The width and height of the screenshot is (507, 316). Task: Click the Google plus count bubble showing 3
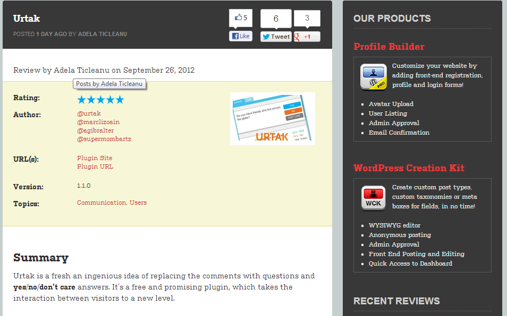click(x=307, y=19)
